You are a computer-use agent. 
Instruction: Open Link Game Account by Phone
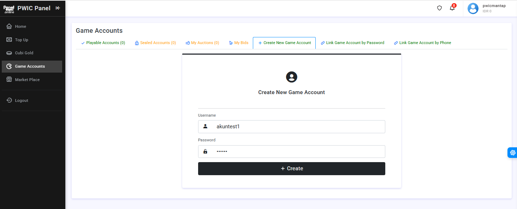coord(422,43)
